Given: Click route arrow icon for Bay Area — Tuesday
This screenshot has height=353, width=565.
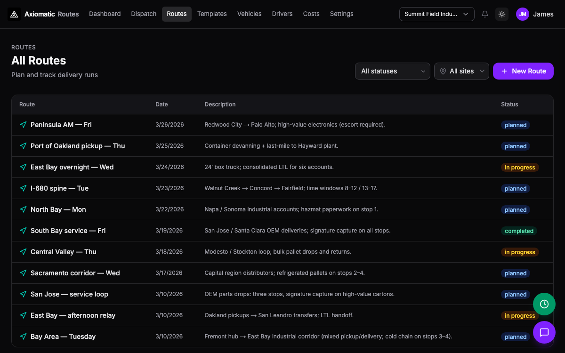Looking at the screenshot, I should [x=23, y=337].
